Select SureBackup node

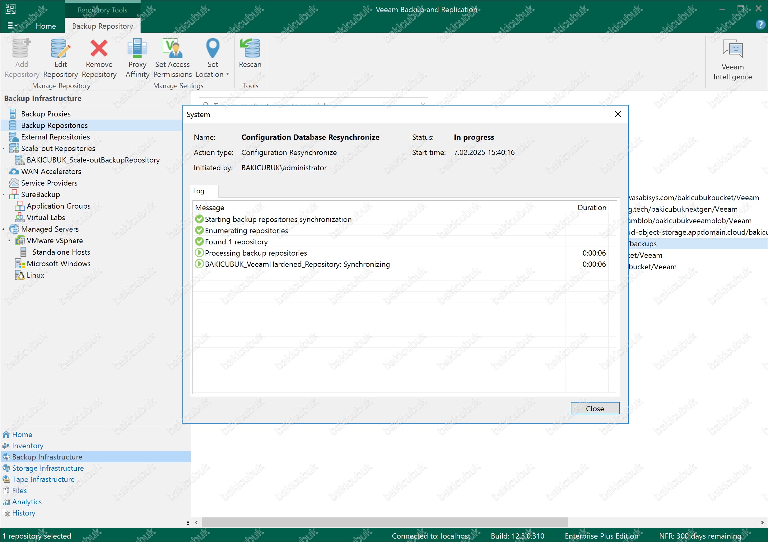point(40,195)
